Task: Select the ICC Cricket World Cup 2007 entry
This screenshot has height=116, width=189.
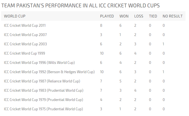Action: tap(25, 35)
